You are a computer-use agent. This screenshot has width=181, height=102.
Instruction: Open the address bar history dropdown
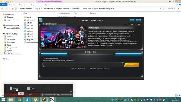click(x=161, y=9)
